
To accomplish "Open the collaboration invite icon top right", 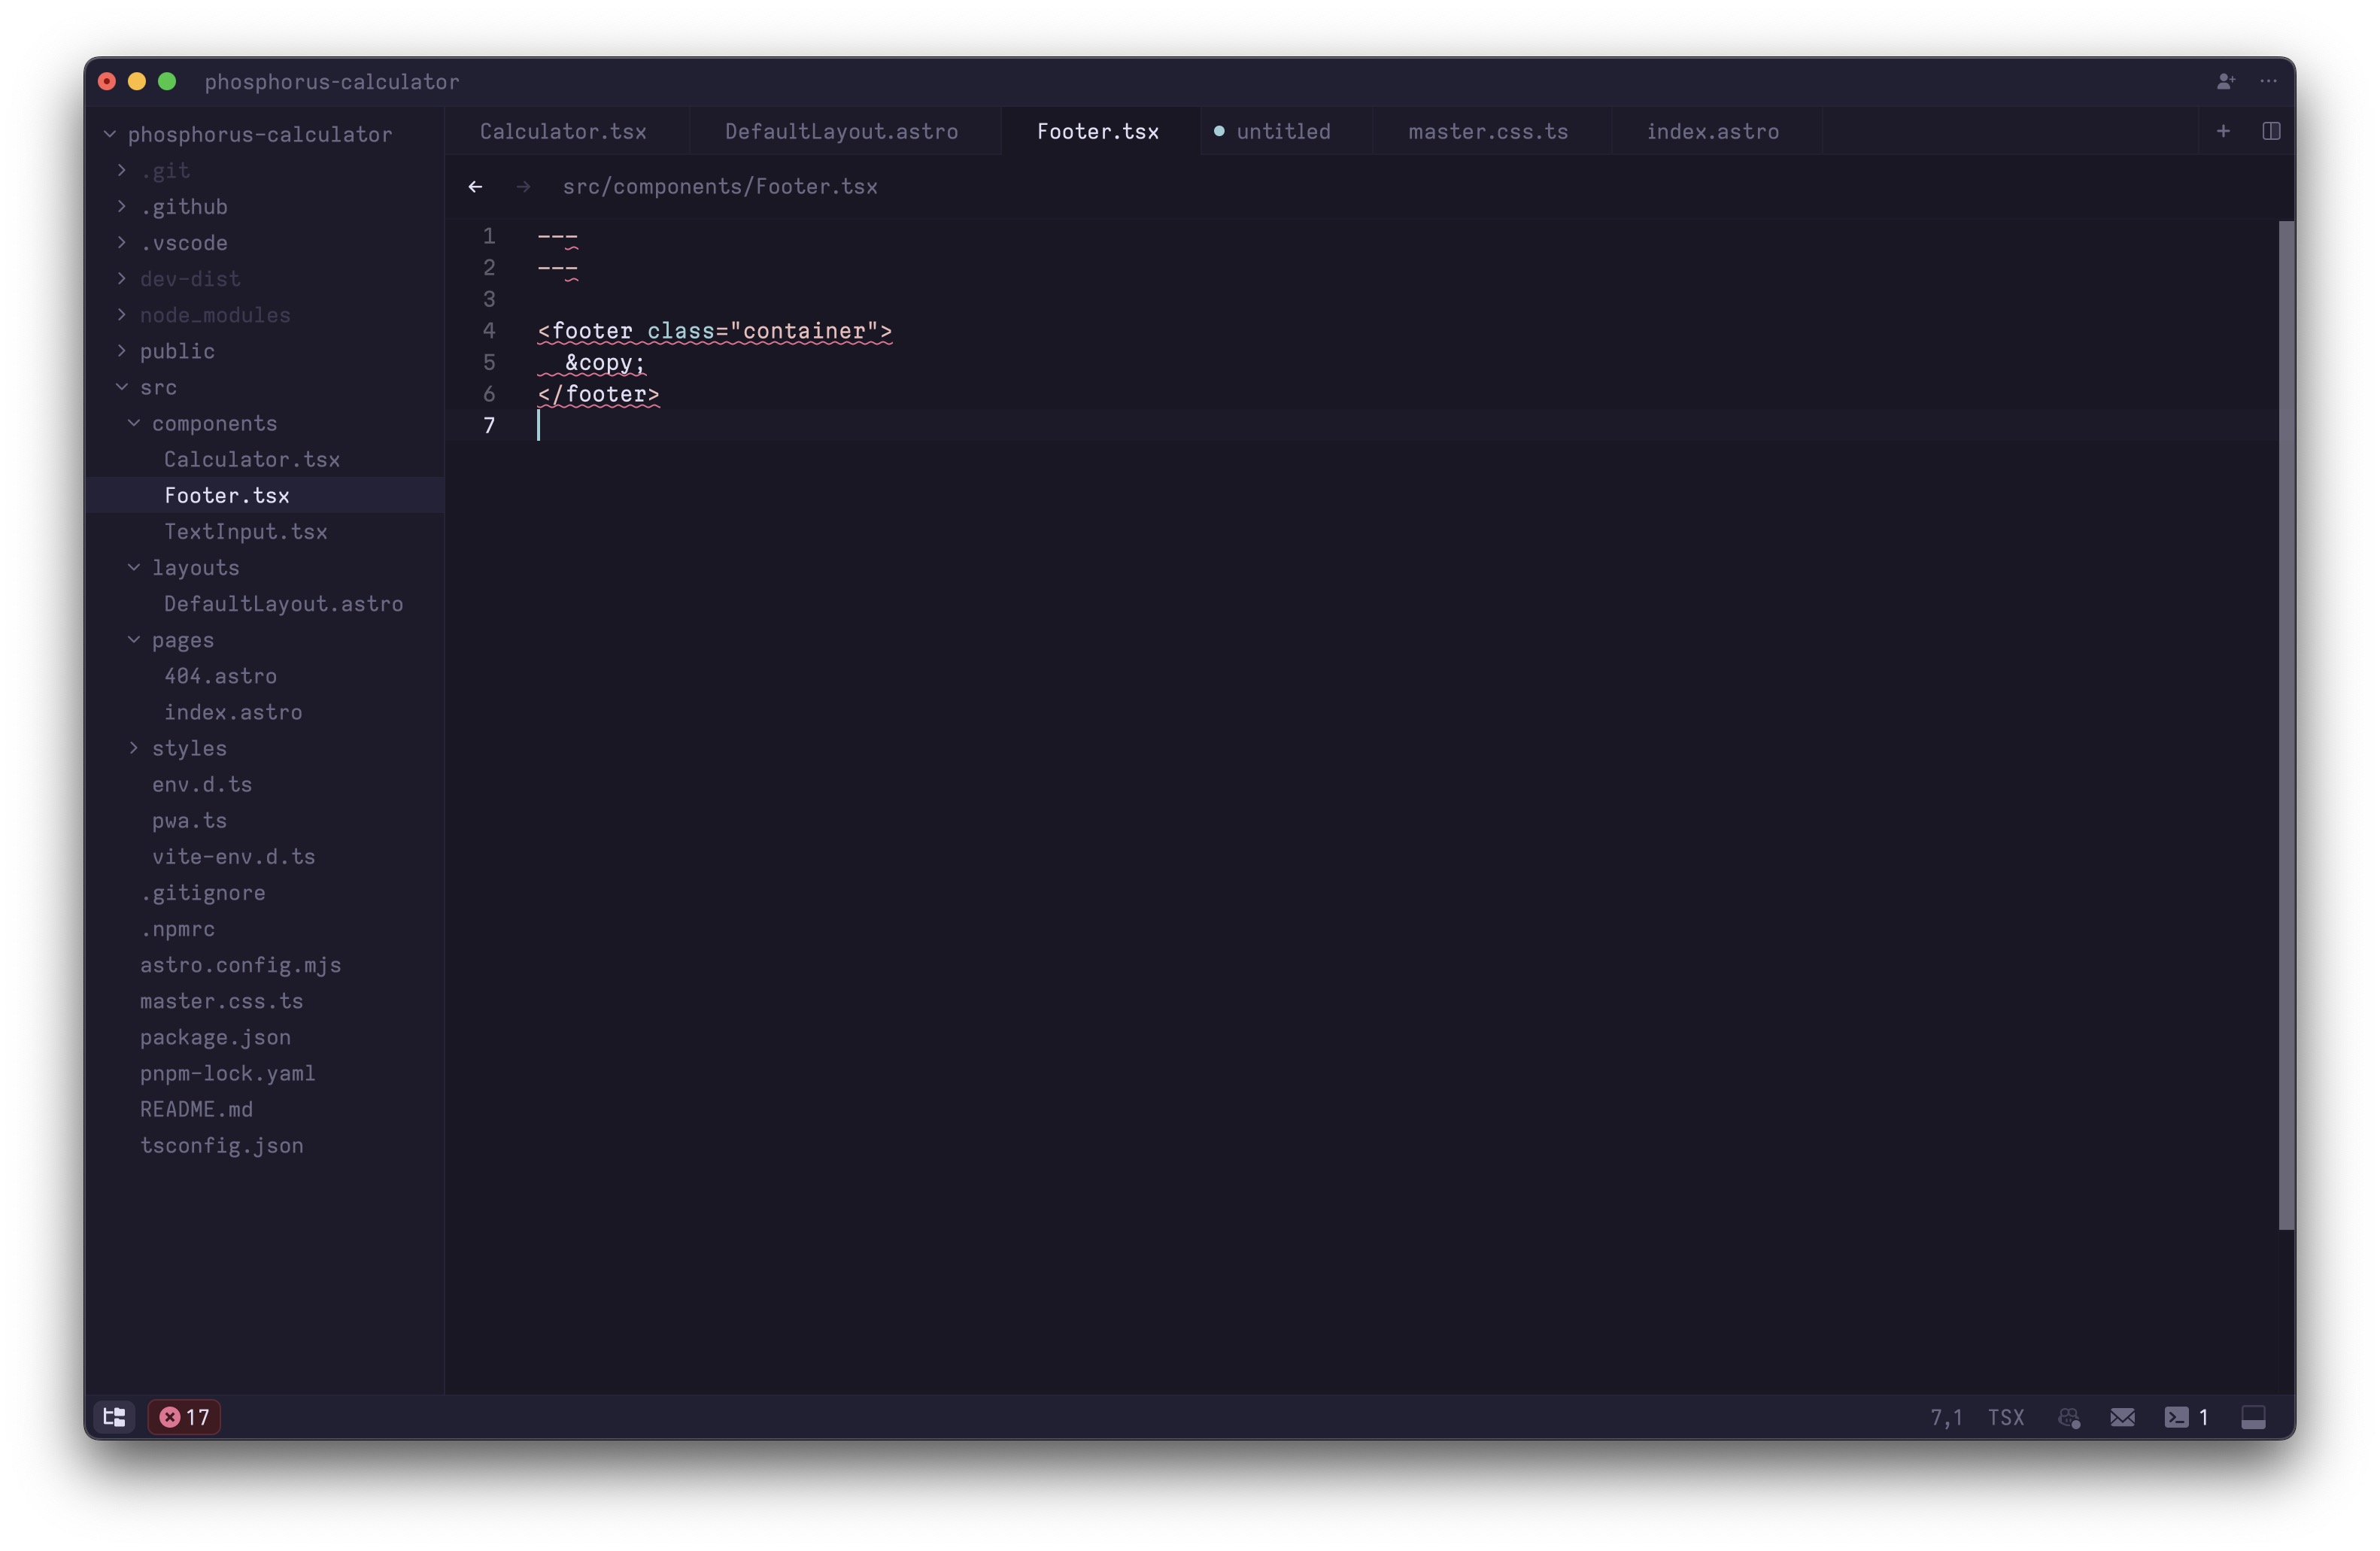I will (2226, 81).
